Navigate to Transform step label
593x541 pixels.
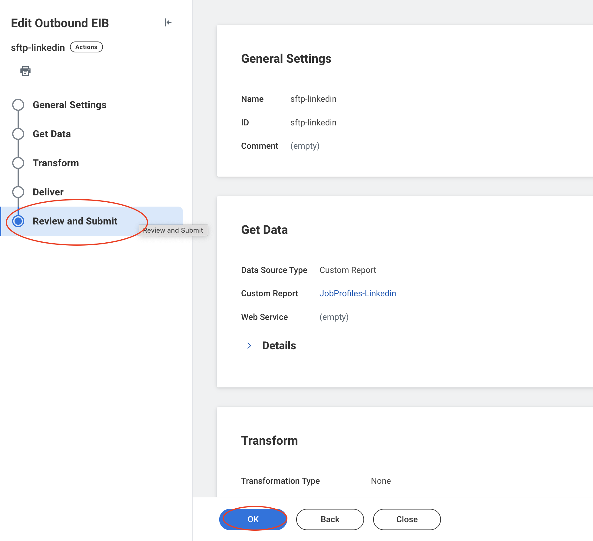(x=56, y=163)
